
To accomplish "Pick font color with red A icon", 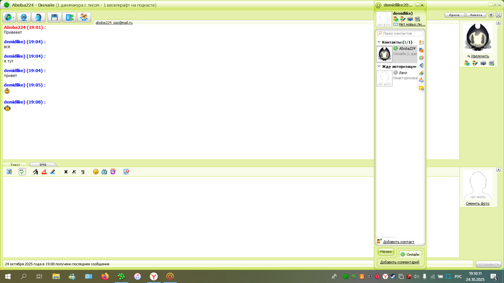I will click(x=44, y=172).
